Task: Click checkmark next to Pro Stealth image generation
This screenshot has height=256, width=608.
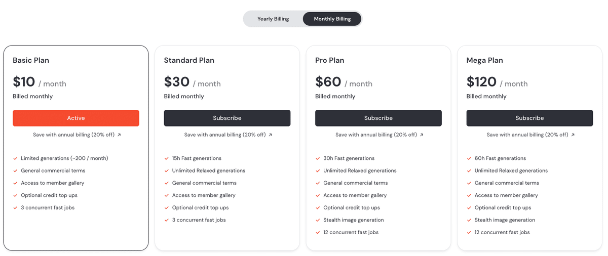Action: [x=318, y=220]
